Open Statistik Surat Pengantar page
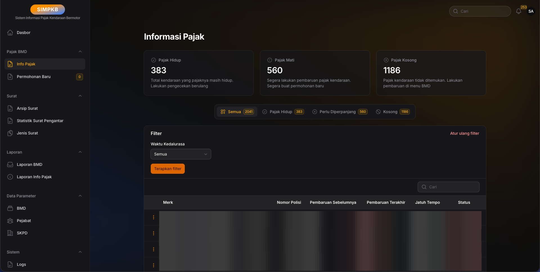The height and width of the screenshot is (272, 540). [45, 121]
